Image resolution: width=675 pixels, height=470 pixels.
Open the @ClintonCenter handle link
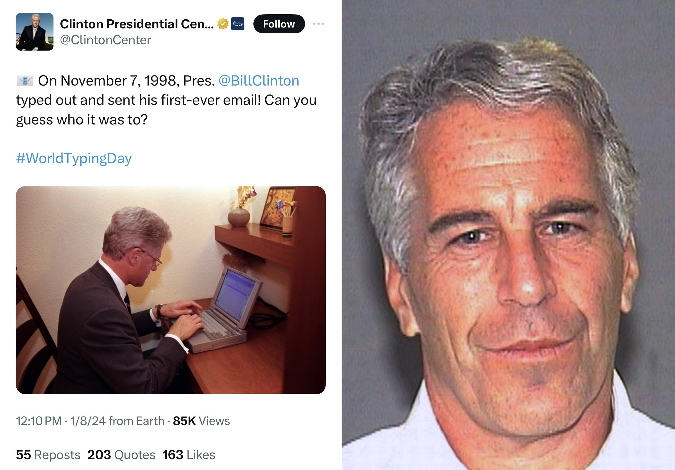(105, 40)
